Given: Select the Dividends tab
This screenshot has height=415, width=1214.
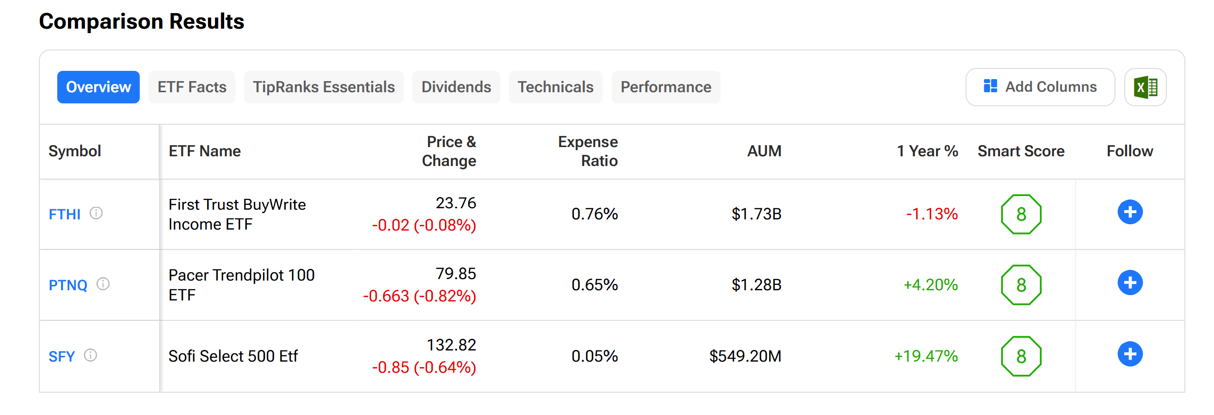Looking at the screenshot, I should (456, 87).
